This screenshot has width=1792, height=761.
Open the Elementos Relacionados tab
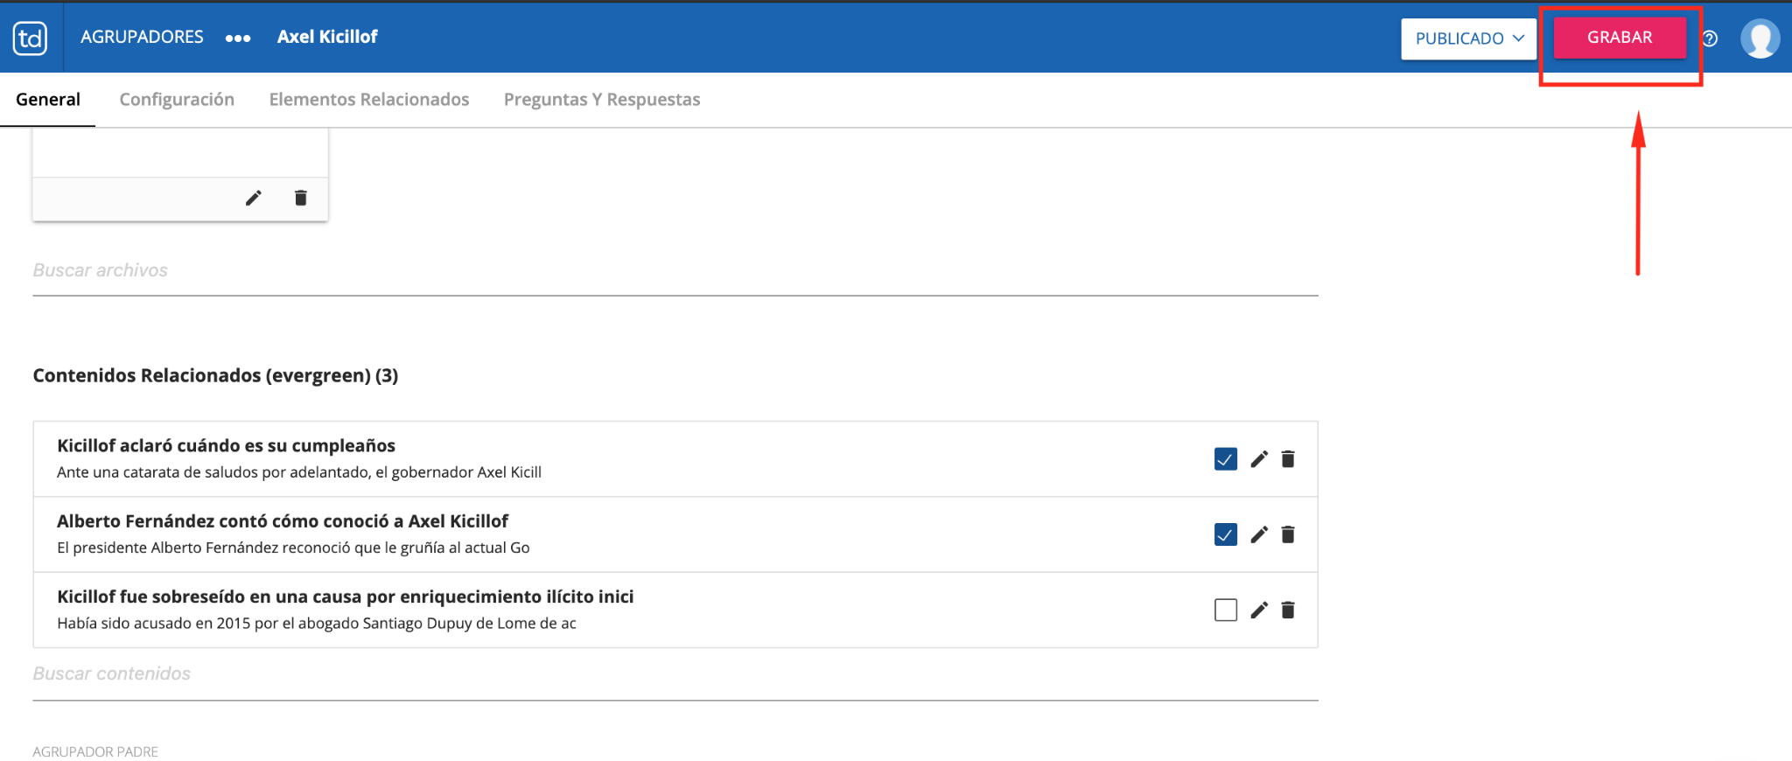pyautogui.click(x=368, y=100)
